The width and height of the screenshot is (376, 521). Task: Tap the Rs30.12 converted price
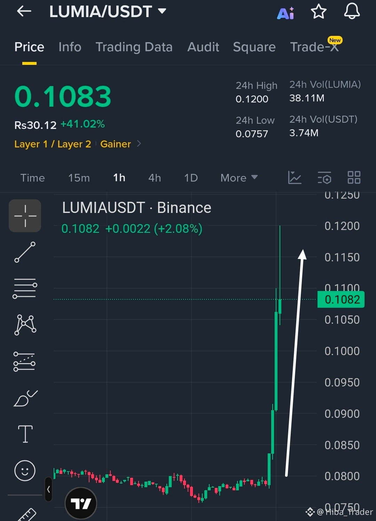[x=35, y=125]
